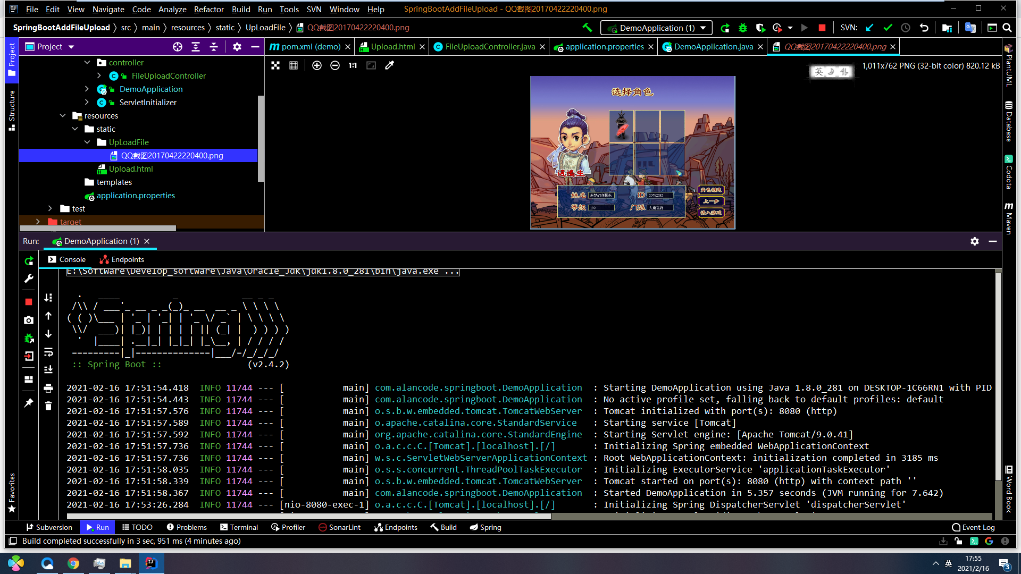Viewport: 1021px width, 574px height.
Task: Click SVN commit checkmark icon
Action: coord(888,28)
